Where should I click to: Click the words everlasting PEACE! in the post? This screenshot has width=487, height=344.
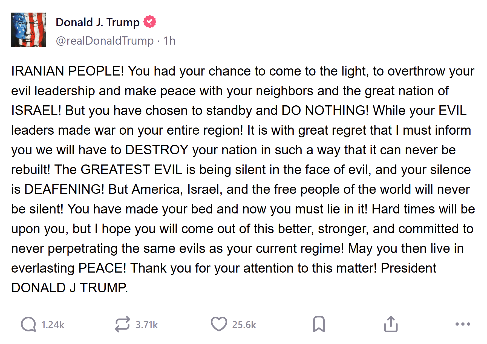coord(68,268)
